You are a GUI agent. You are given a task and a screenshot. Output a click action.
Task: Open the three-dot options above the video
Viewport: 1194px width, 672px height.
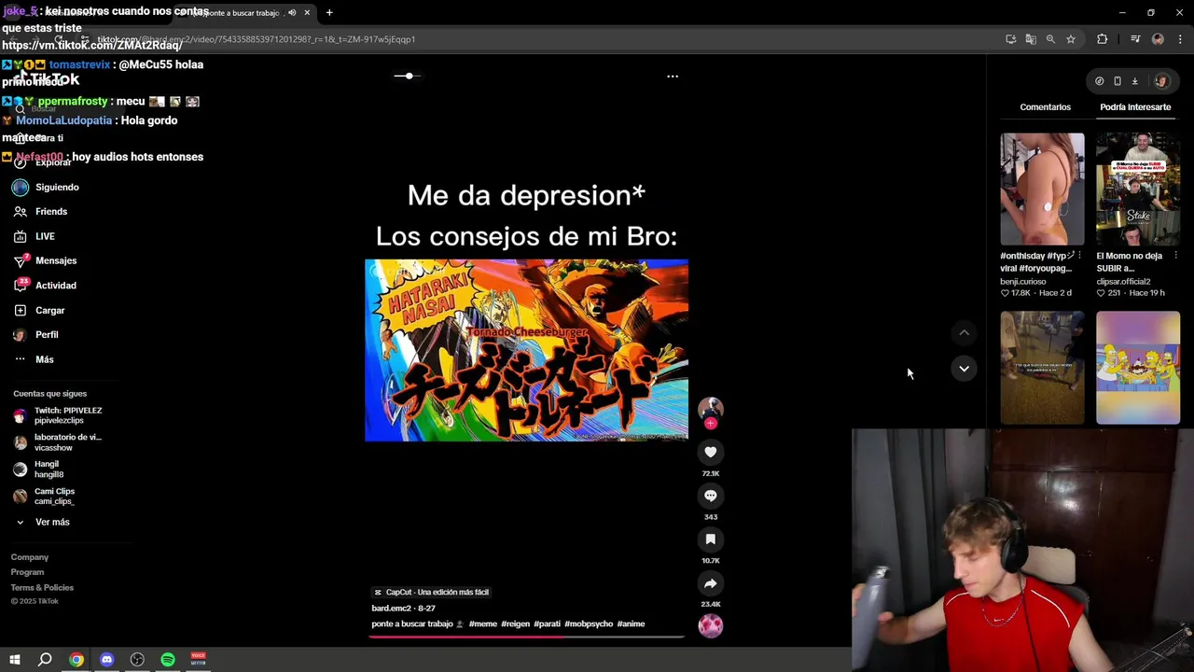click(673, 77)
